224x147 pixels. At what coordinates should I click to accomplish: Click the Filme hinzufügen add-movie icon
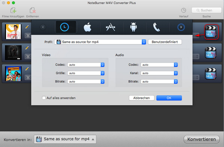pyautogui.click(x=13, y=10)
